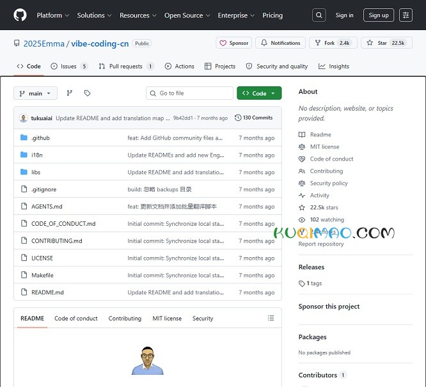
Task: Click the LICENSE file icon
Action: pyautogui.click(x=24, y=258)
